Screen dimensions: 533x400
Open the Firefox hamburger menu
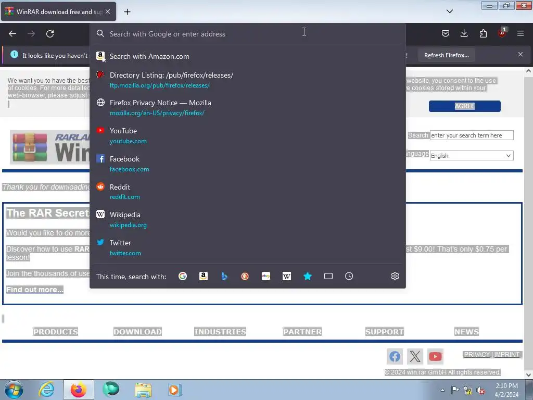[x=521, y=33]
